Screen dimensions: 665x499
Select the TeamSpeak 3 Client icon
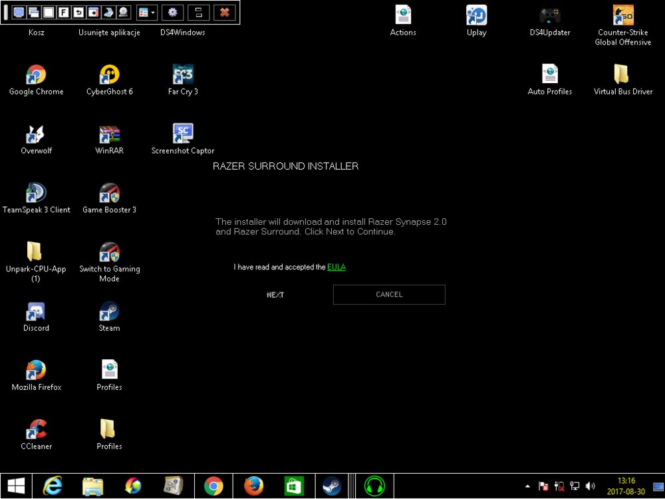pos(36,198)
